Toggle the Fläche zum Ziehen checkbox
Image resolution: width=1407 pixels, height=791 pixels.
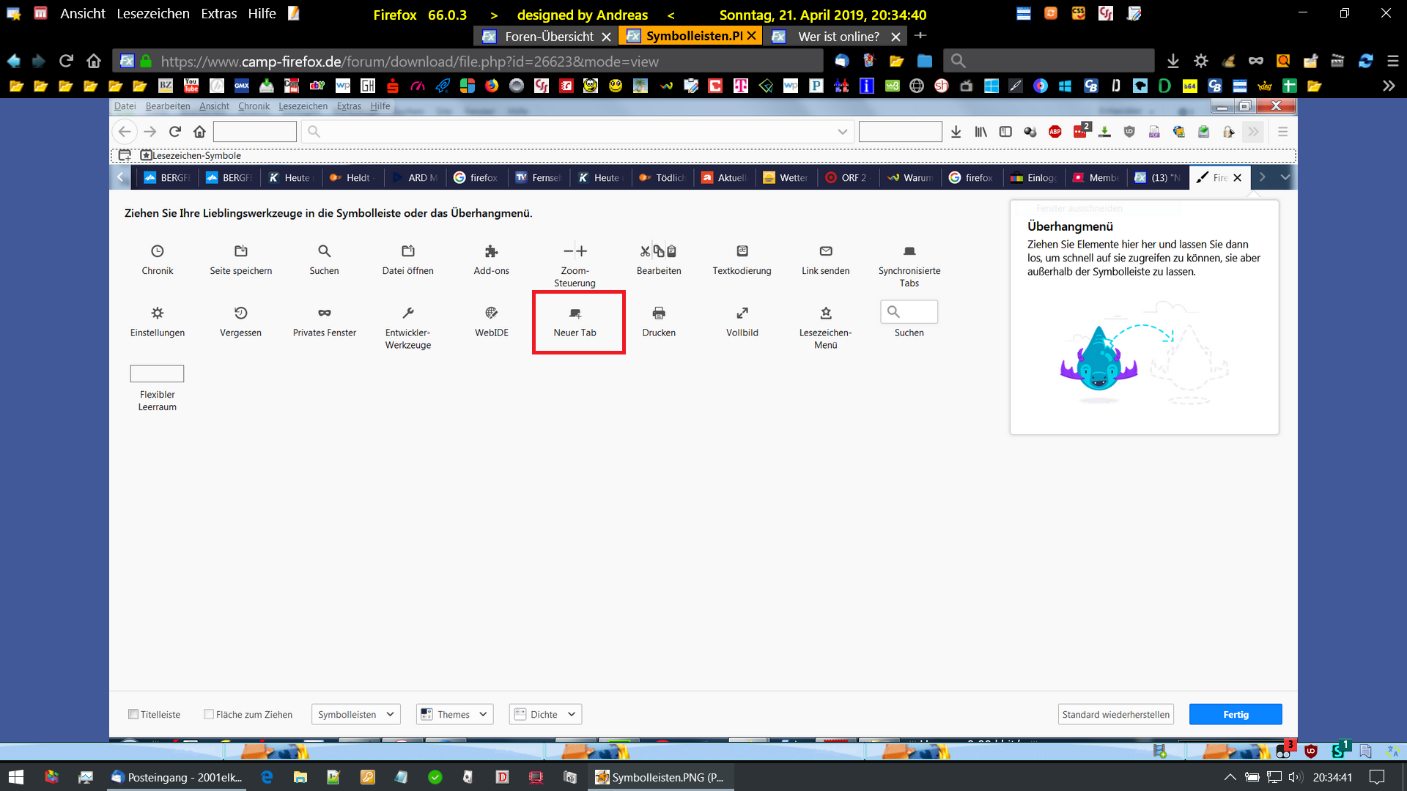tap(209, 714)
